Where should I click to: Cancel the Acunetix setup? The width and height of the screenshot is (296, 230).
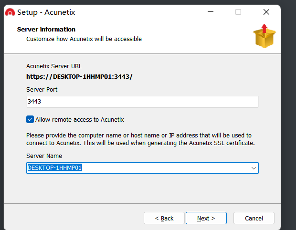point(254,218)
